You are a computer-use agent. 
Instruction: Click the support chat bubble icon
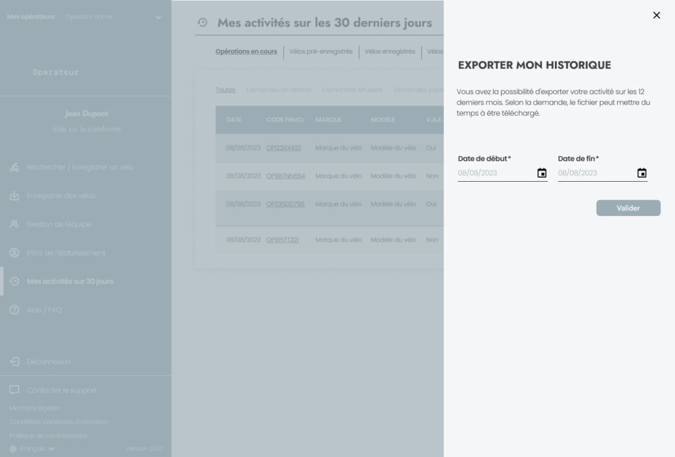(15, 390)
